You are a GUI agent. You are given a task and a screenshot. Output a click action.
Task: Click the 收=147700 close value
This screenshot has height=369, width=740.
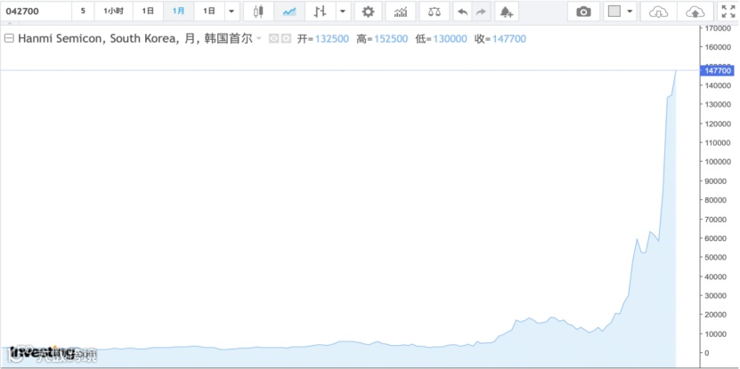(x=500, y=38)
